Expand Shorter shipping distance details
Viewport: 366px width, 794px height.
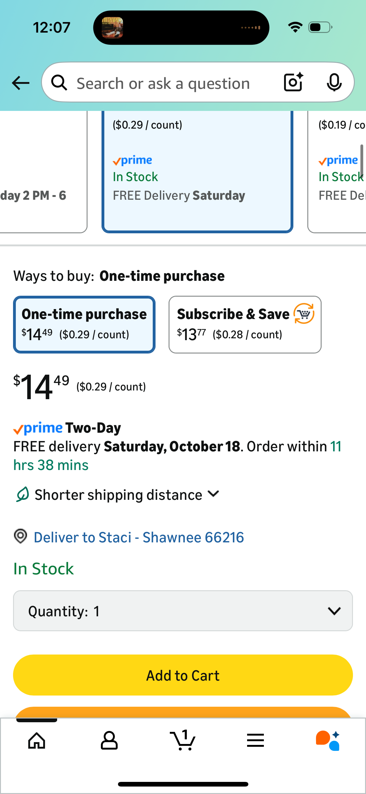[127, 495]
